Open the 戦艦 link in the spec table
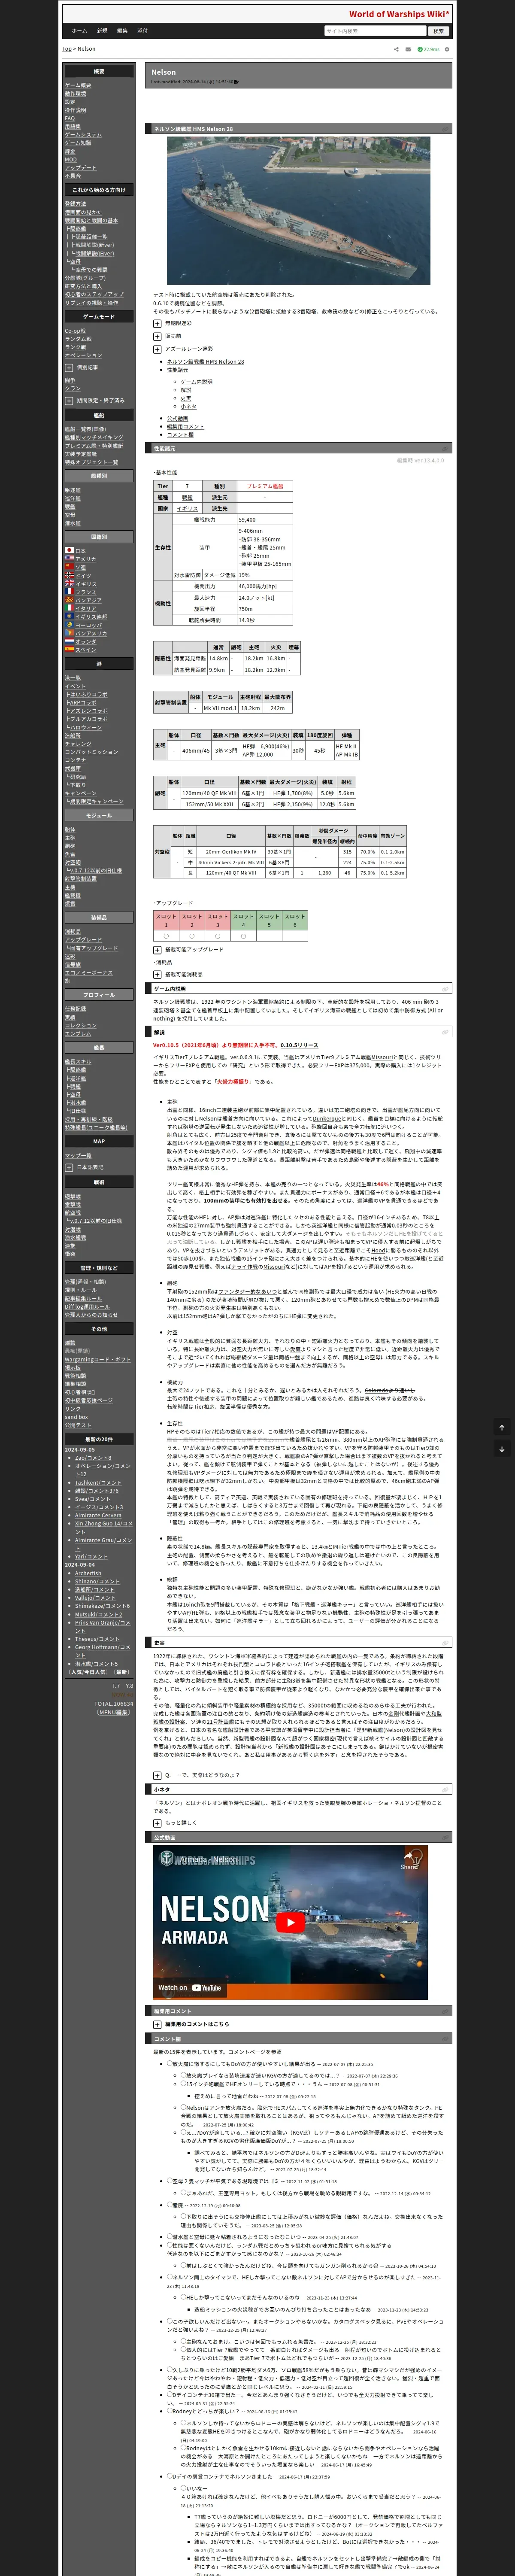Image resolution: width=515 pixels, height=2576 pixels. click(187, 497)
